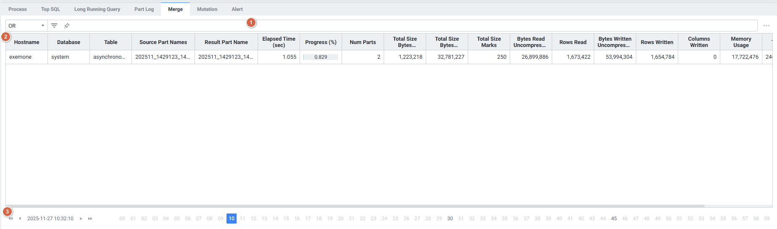Open the three-dot more options menu

pos(766,26)
